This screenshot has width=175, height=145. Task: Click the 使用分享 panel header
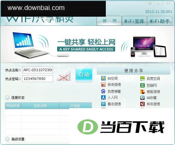(x=133, y=71)
